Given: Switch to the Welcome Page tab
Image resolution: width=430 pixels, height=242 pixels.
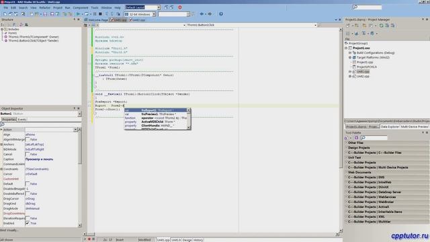Looking at the screenshot, I should [97, 20].
